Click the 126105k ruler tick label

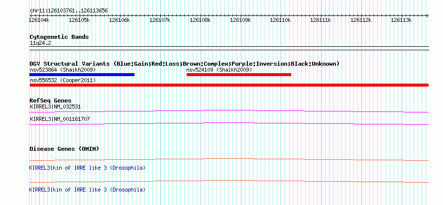coord(79,20)
